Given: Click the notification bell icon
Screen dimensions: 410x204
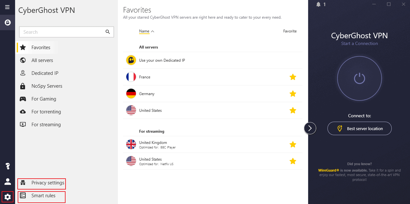Looking at the screenshot, I should click(x=318, y=4).
